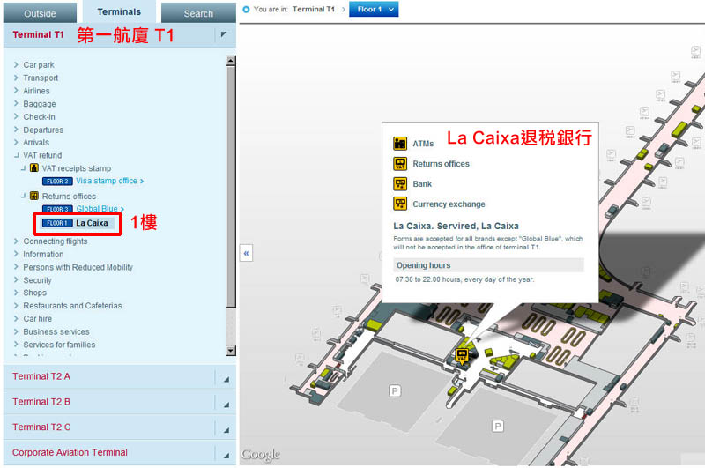Collapse the sidebar with double-arrow button
This screenshot has height=468, width=705.
pyautogui.click(x=246, y=253)
